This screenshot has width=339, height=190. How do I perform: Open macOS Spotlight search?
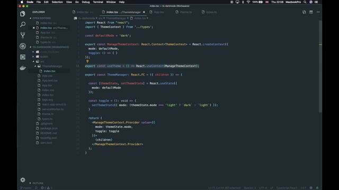[x=305, y=2]
